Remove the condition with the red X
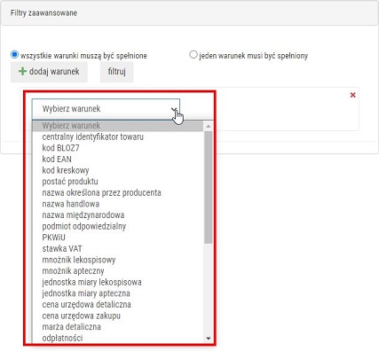Viewport: 379px width, 351px height. tap(352, 95)
